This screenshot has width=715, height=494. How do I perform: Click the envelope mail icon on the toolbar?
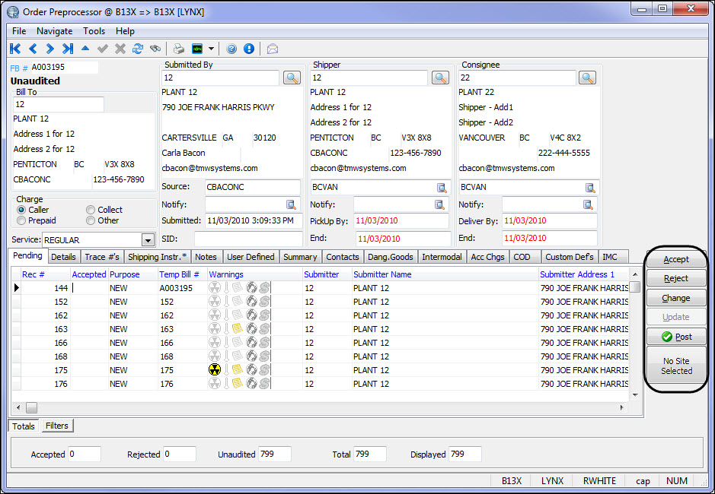(x=272, y=48)
